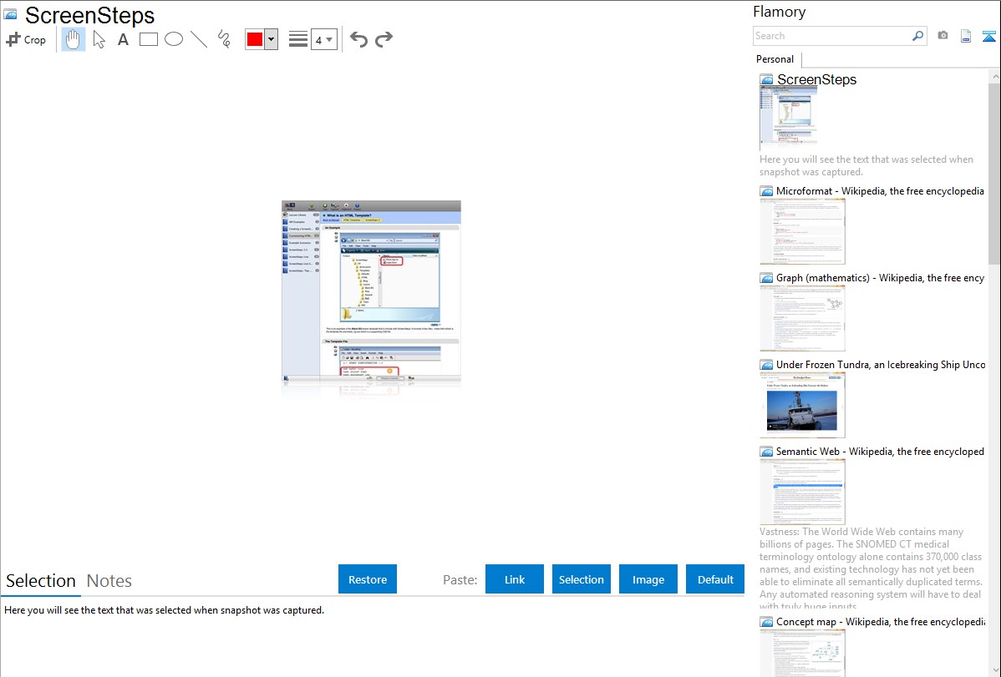The image size is (1001, 677).
Task: Pick the freehand scribble tool
Action: tap(224, 39)
